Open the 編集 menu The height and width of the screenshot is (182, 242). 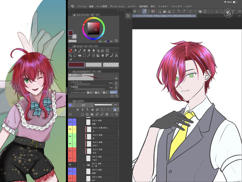[91, 6]
